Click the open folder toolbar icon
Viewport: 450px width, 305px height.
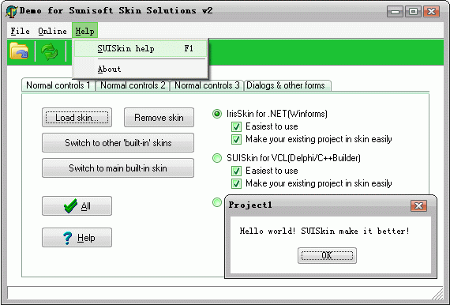(x=19, y=51)
